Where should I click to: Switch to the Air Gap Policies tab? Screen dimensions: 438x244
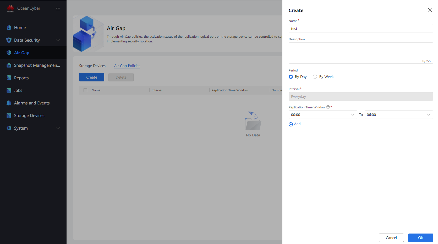pyautogui.click(x=127, y=66)
